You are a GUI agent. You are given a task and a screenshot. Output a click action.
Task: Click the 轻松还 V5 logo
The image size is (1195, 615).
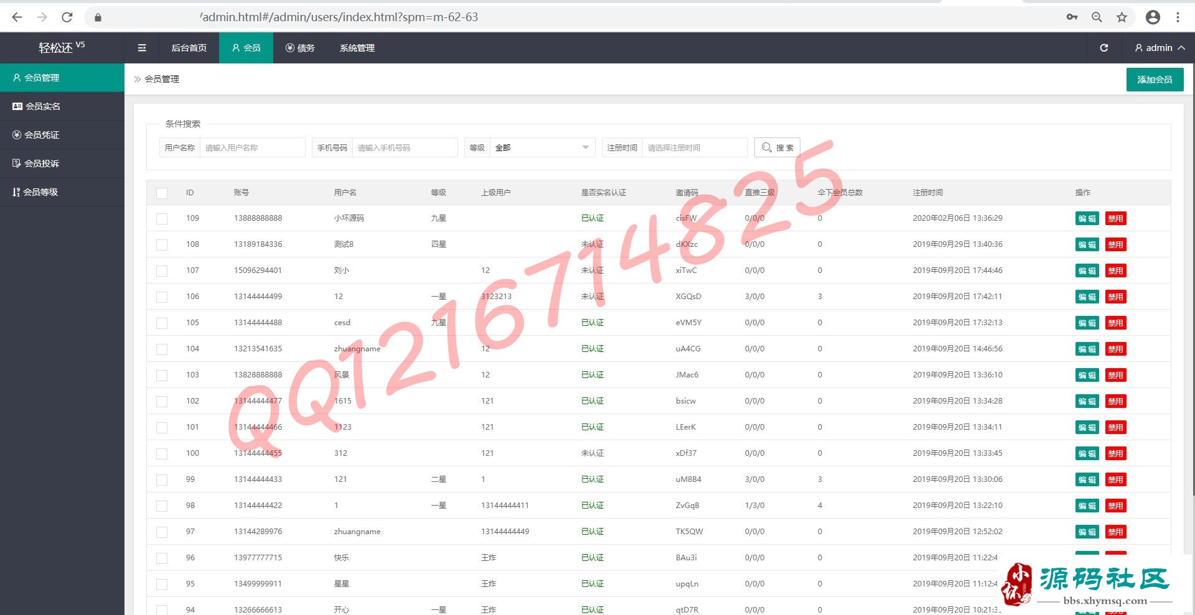pyautogui.click(x=62, y=47)
